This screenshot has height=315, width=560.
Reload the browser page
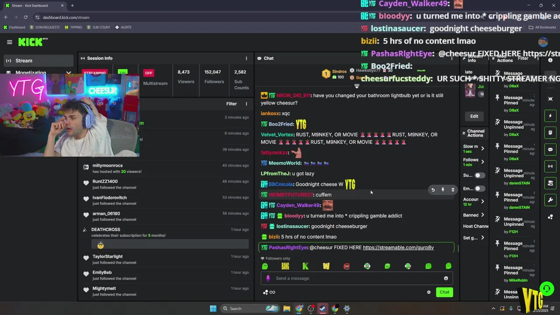[x=25, y=17]
